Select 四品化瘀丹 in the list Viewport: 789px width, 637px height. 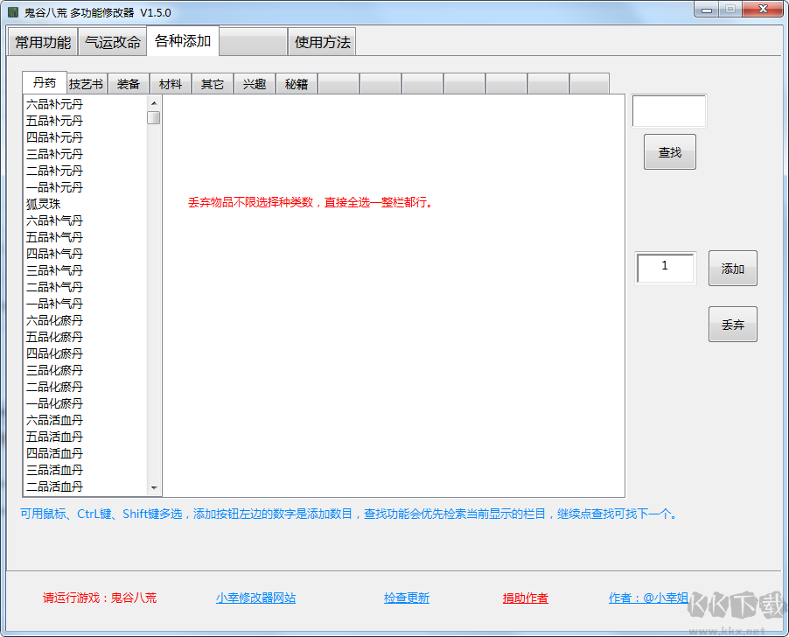click(54, 353)
